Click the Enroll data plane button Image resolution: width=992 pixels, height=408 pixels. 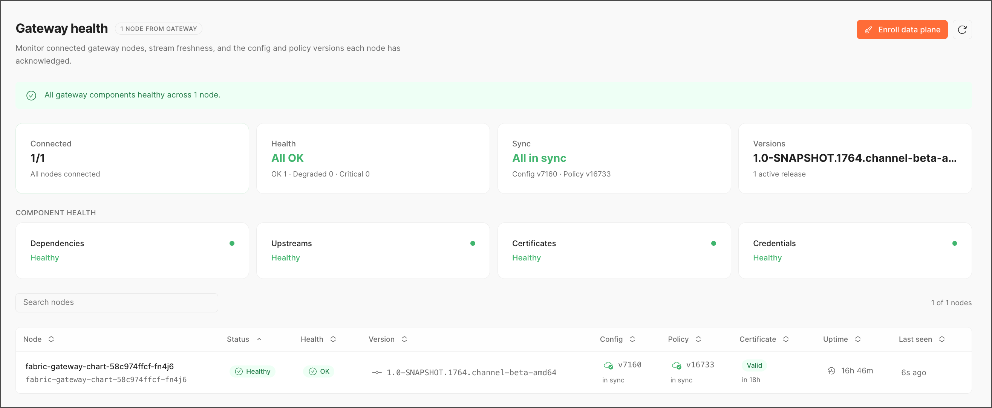tap(902, 30)
